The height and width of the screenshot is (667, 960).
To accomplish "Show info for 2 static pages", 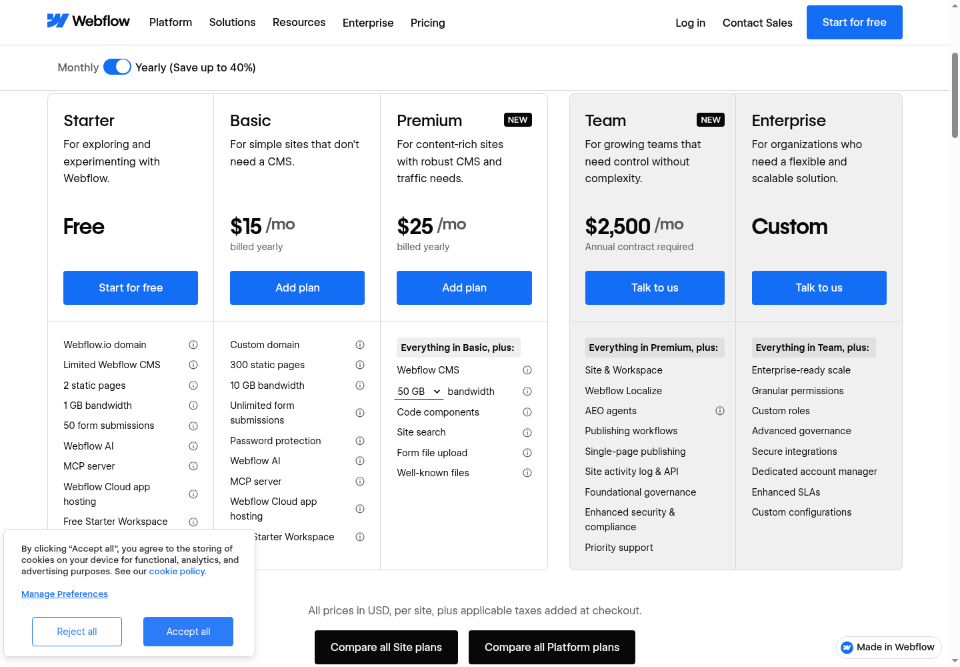I will coord(193,386).
